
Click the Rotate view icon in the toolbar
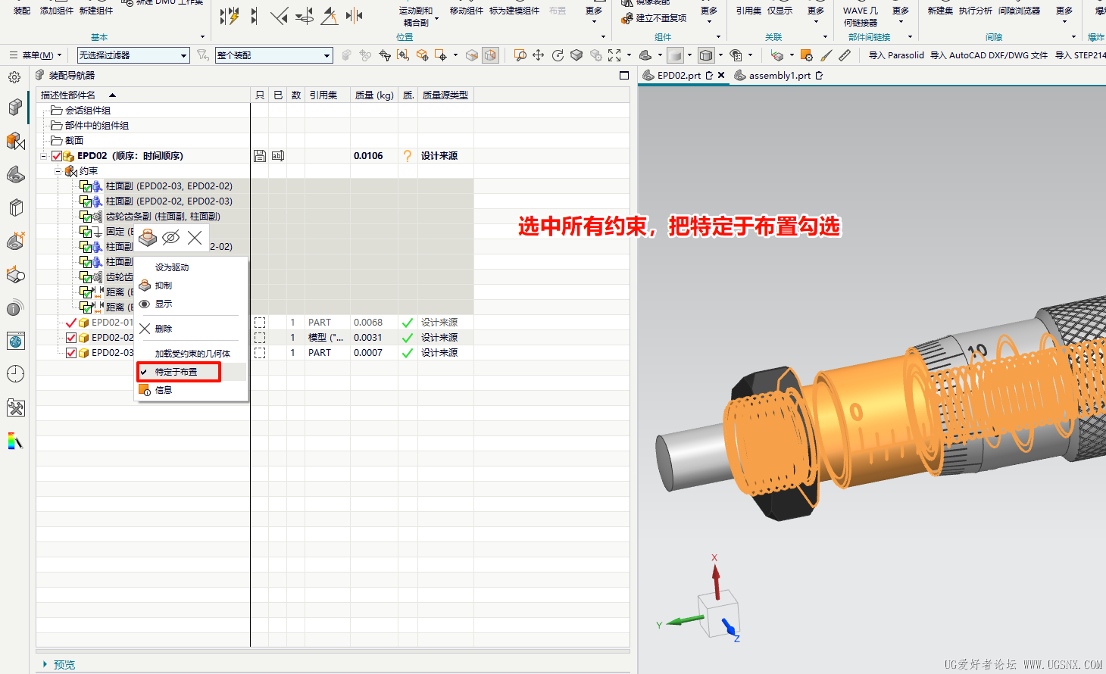[x=558, y=55]
